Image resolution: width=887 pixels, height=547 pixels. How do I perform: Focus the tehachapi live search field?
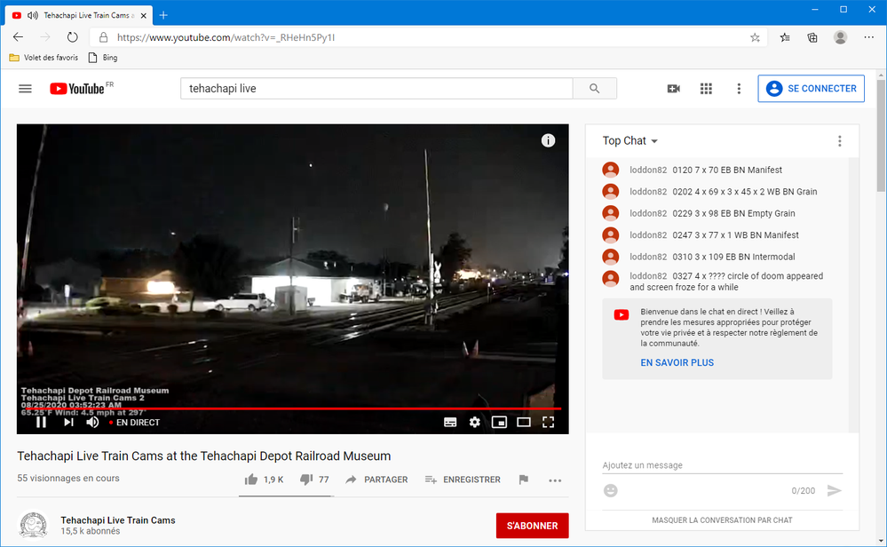click(376, 89)
